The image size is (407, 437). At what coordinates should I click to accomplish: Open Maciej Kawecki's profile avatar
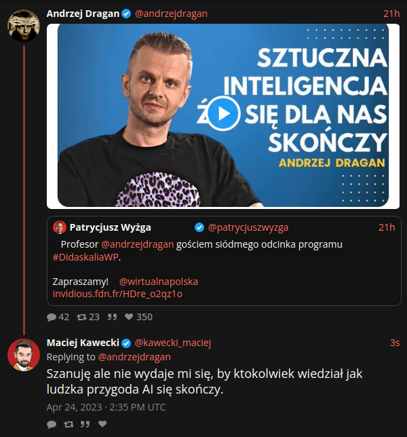24,355
